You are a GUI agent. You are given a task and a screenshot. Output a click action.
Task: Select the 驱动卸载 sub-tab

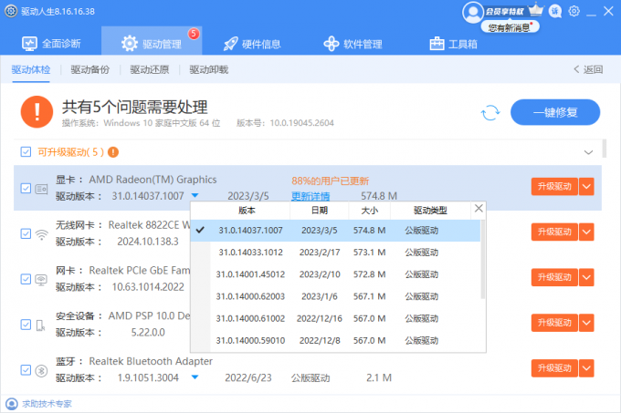click(209, 70)
